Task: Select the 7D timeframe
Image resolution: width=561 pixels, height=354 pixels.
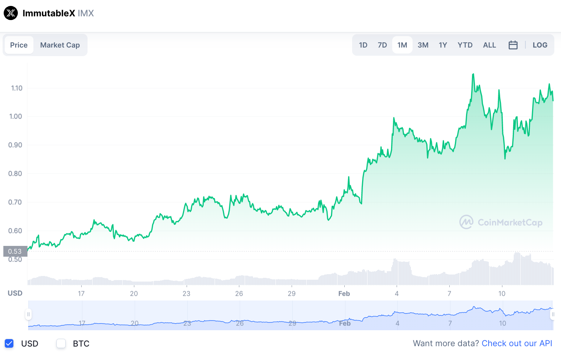Action: point(382,45)
